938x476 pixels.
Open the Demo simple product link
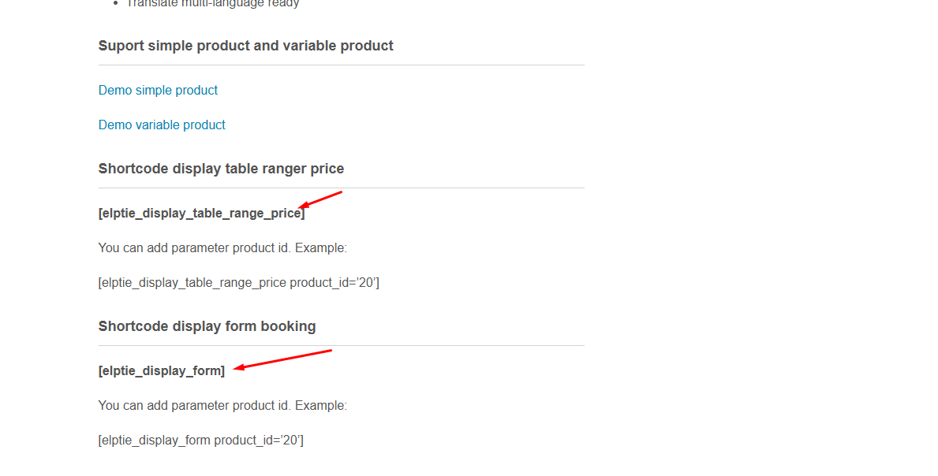(x=158, y=90)
